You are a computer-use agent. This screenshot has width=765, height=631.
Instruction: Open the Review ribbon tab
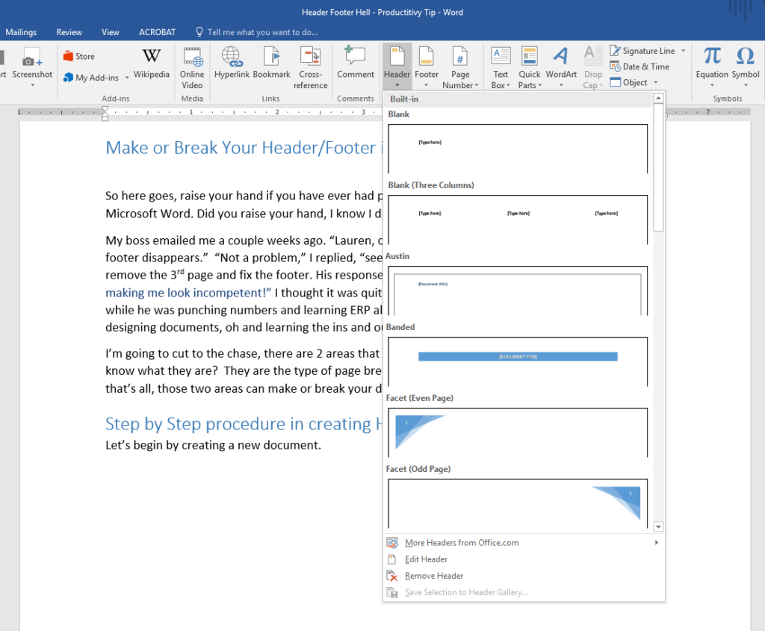pyautogui.click(x=69, y=32)
